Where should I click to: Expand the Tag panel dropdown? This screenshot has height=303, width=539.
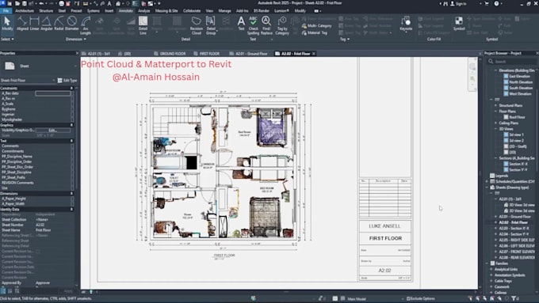[x=345, y=39]
